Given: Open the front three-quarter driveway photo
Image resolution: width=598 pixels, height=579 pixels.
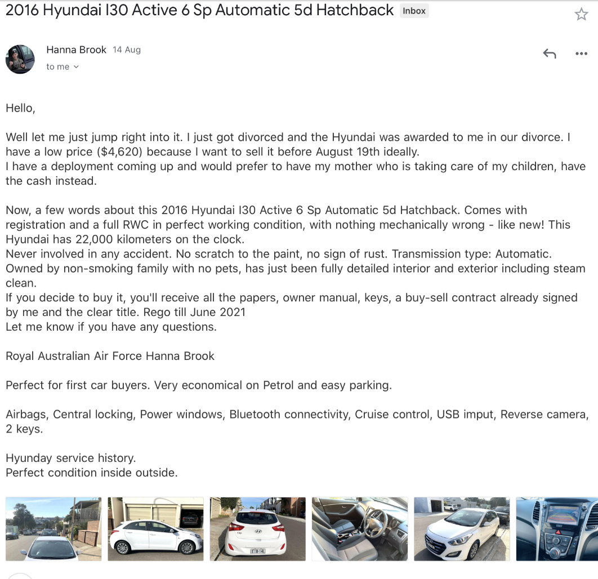Looking at the screenshot, I should [461, 528].
